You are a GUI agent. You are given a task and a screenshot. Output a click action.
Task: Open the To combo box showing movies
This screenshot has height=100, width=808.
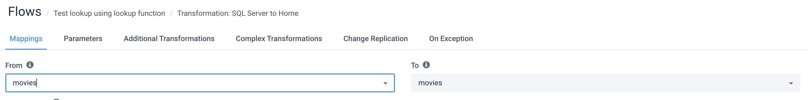tap(605, 83)
